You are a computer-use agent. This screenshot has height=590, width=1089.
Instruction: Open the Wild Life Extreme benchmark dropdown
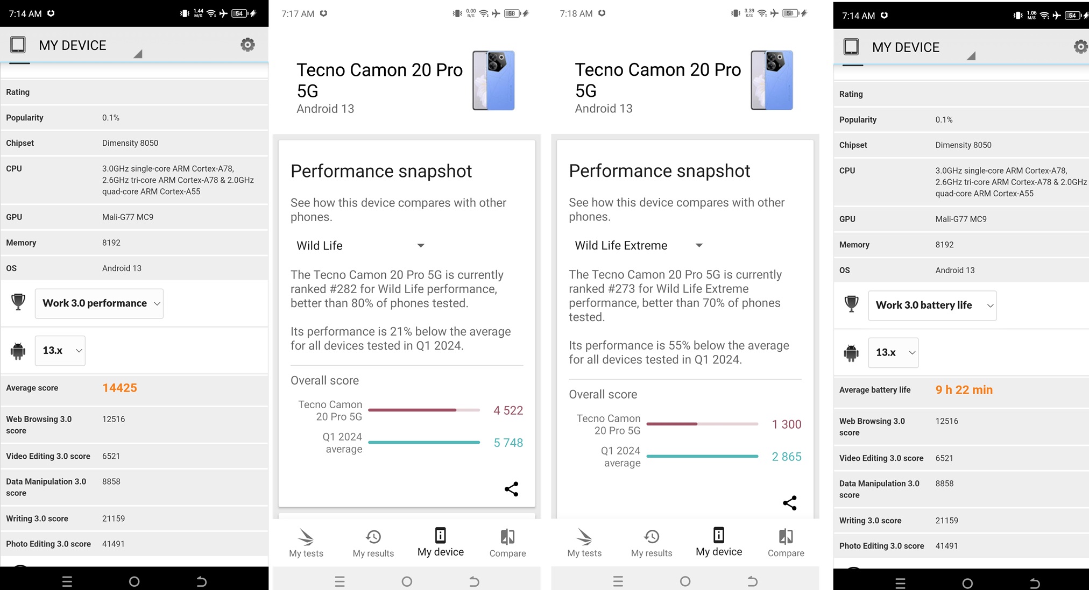tap(639, 245)
